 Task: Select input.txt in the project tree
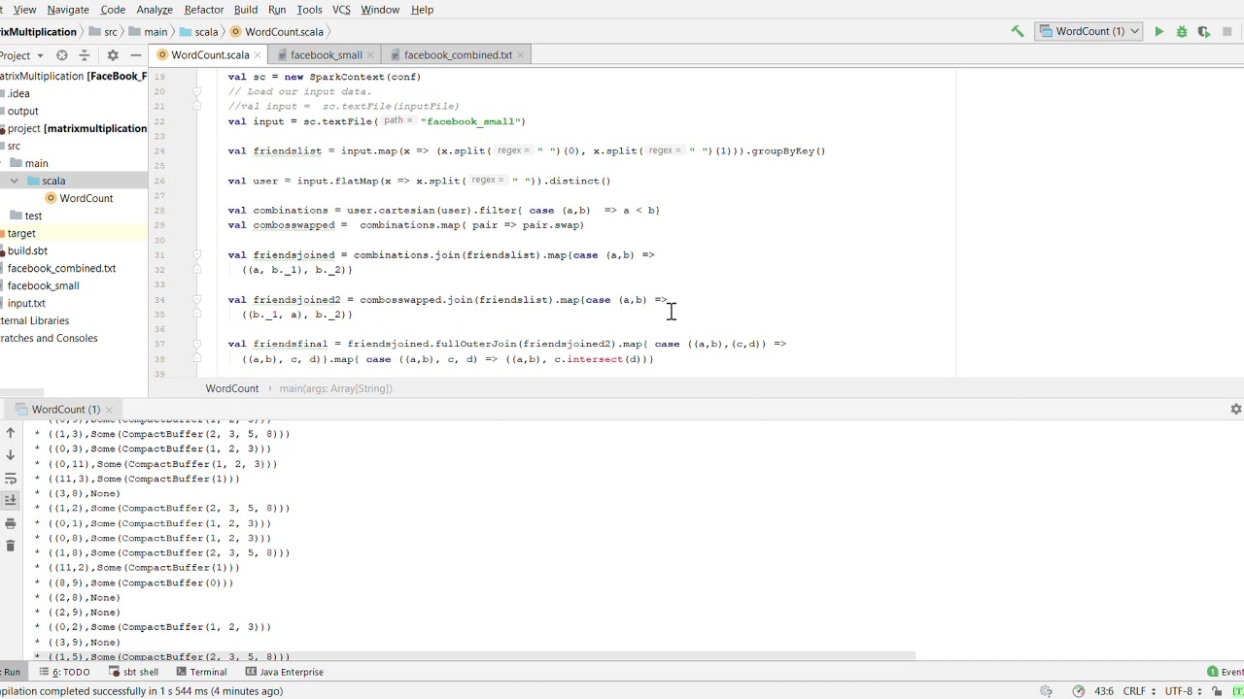pos(26,303)
